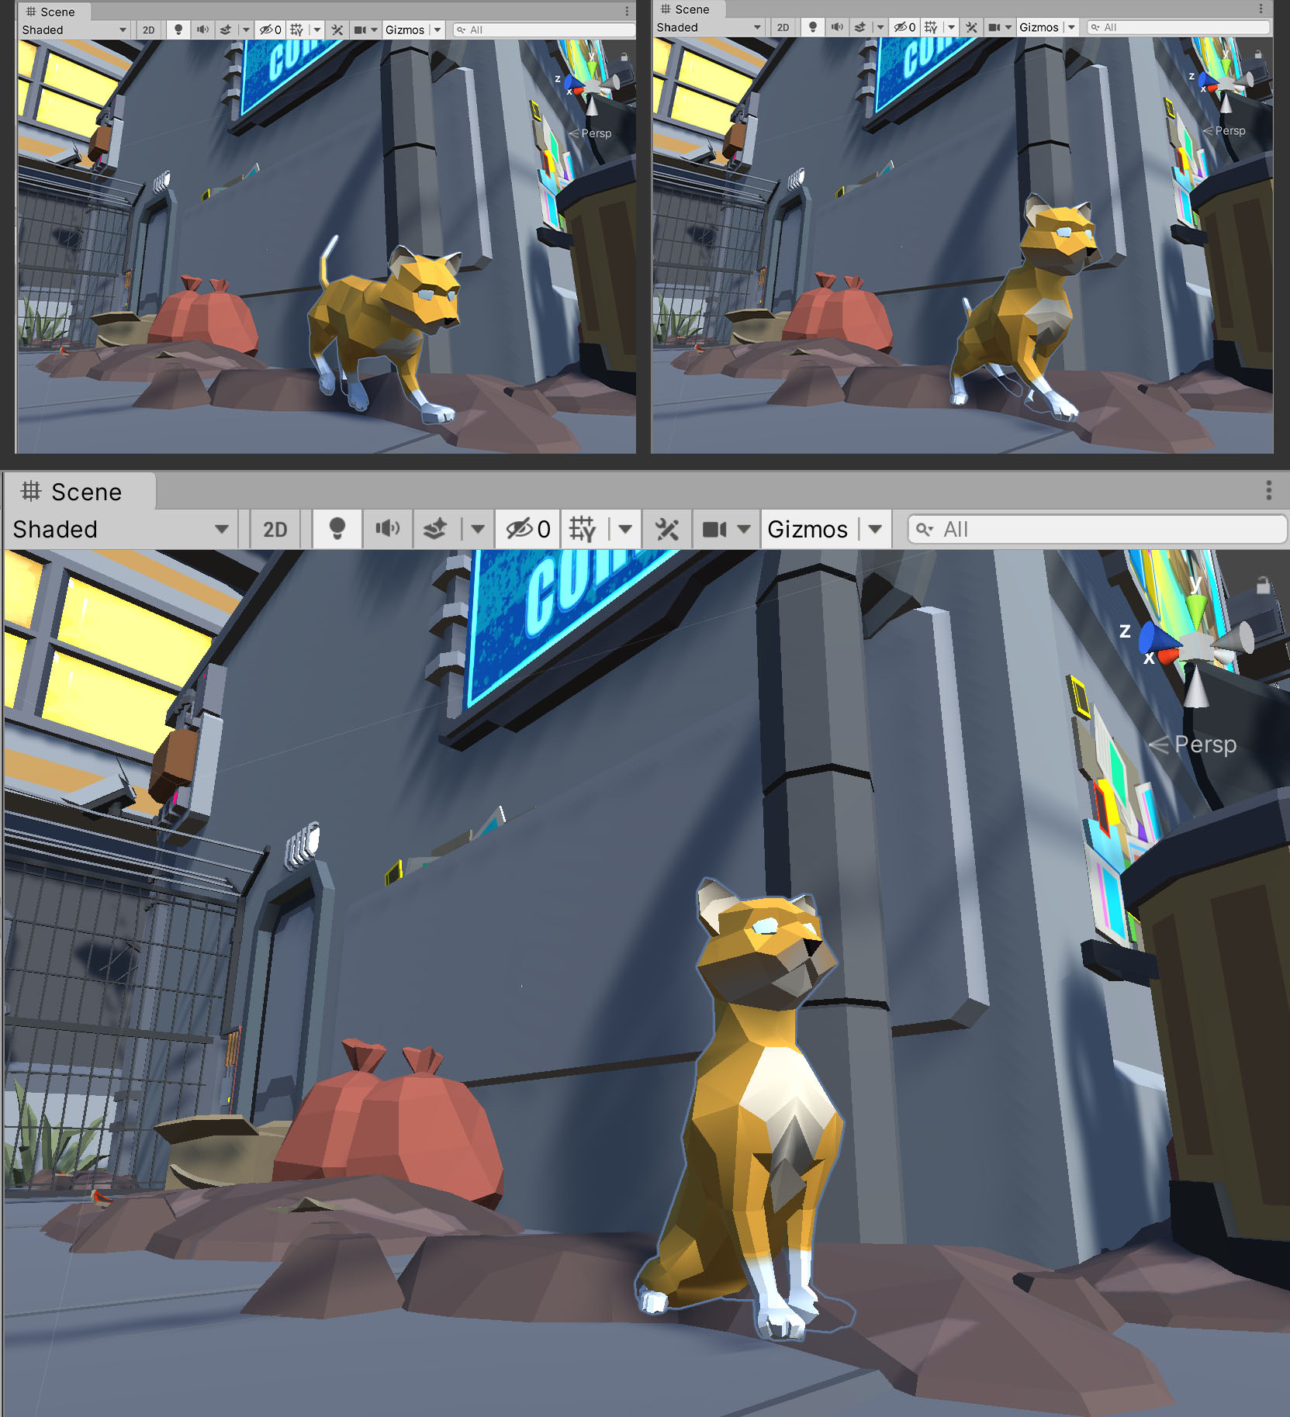Expand effects dropdown arrow in bottom toolbar
Screen dimensions: 1290x1417
478,530
